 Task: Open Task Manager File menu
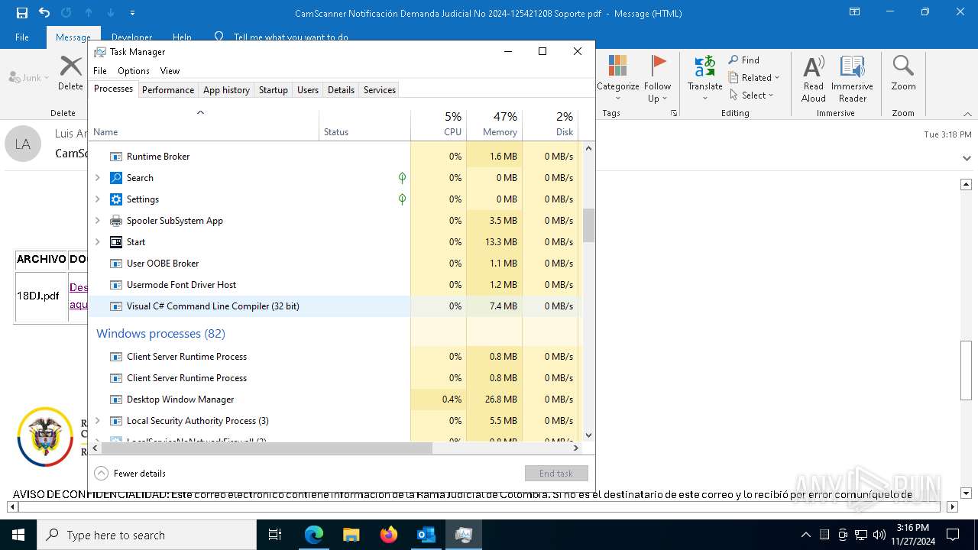coord(100,71)
